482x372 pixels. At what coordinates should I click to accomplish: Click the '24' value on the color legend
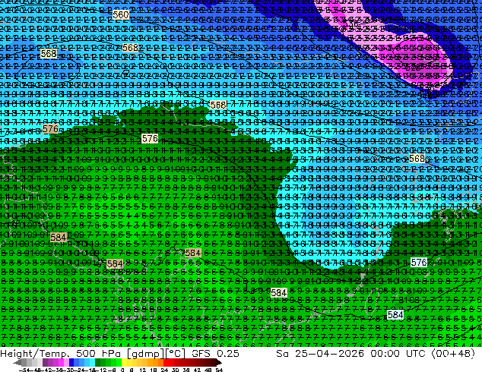click(164, 370)
